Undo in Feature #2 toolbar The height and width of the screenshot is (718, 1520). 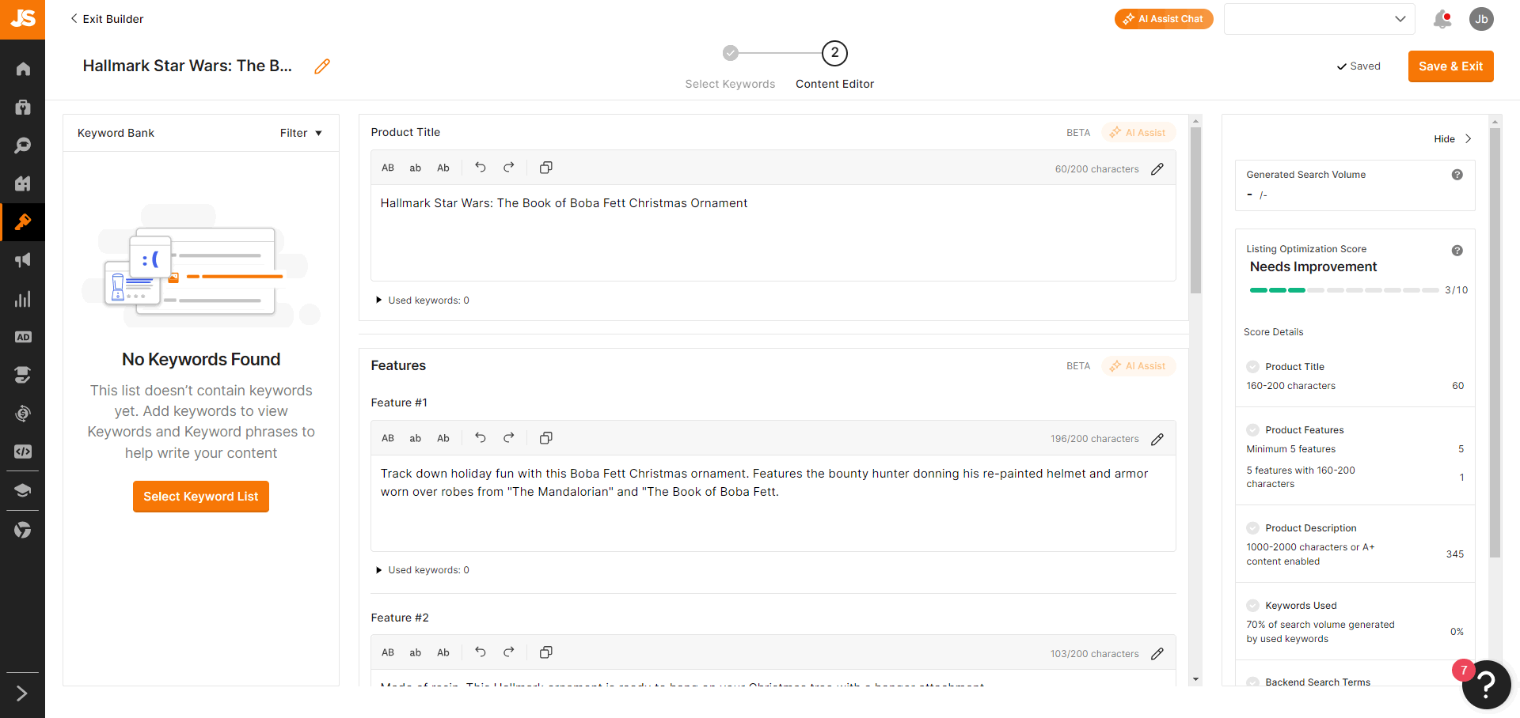pos(481,652)
